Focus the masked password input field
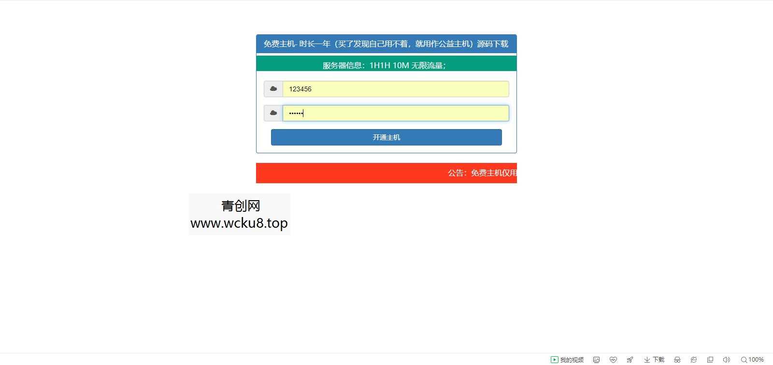The height and width of the screenshot is (365, 773). 396,113
